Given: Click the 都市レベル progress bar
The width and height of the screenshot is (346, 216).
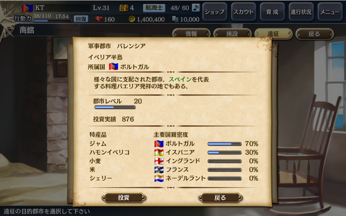Looking at the screenshot, I should (x=115, y=107).
